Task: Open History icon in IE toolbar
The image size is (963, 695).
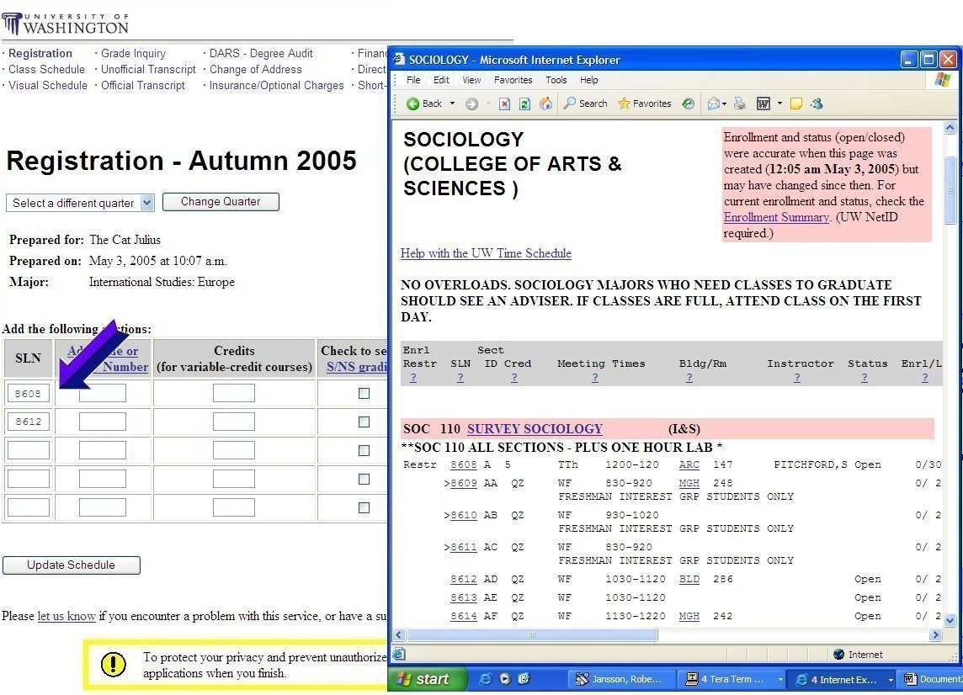Action: point(688,103)
